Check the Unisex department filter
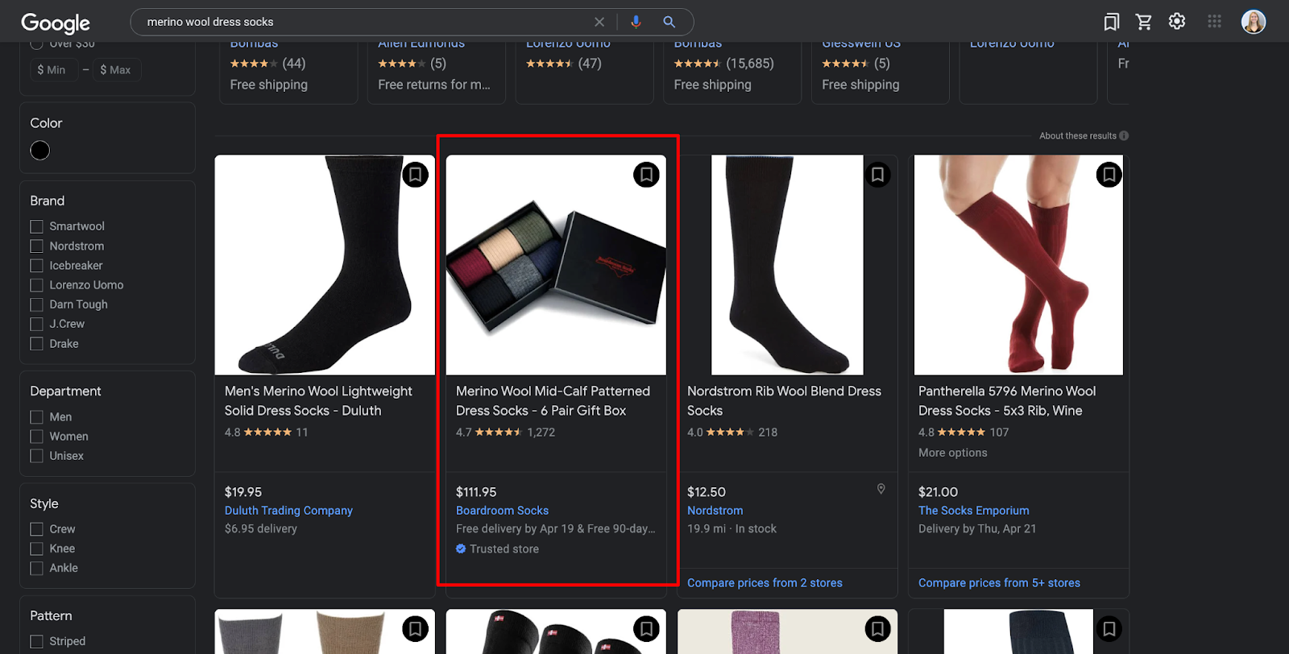Screen dimensions: 1289x654 click(x=36, y=456)
